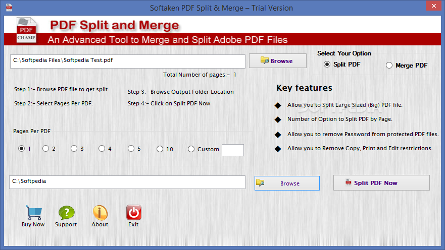
Task: Click the PDF Champ logo icon
Action: (x=26, y=30)
